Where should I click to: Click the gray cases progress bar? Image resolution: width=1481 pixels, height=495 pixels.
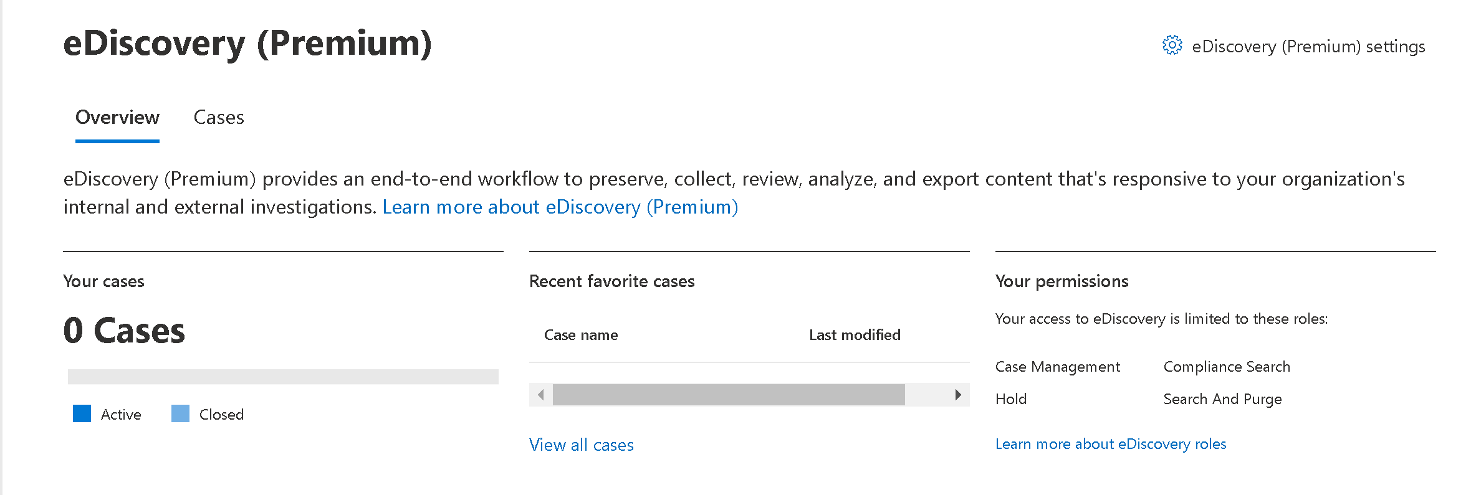tap(283, 377)
